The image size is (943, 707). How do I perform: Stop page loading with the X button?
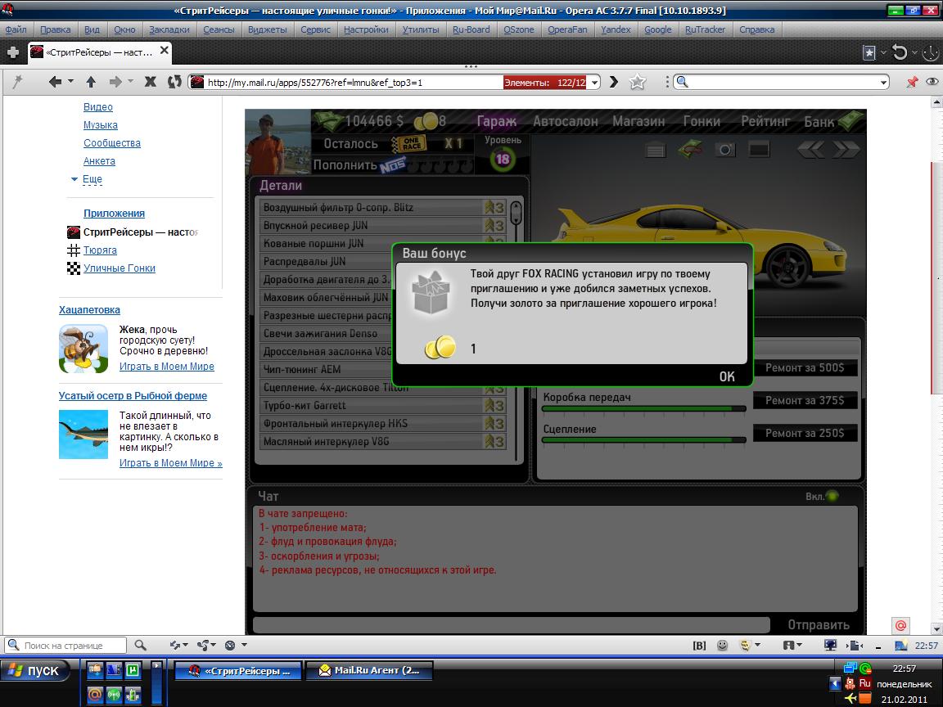(151, 82)
